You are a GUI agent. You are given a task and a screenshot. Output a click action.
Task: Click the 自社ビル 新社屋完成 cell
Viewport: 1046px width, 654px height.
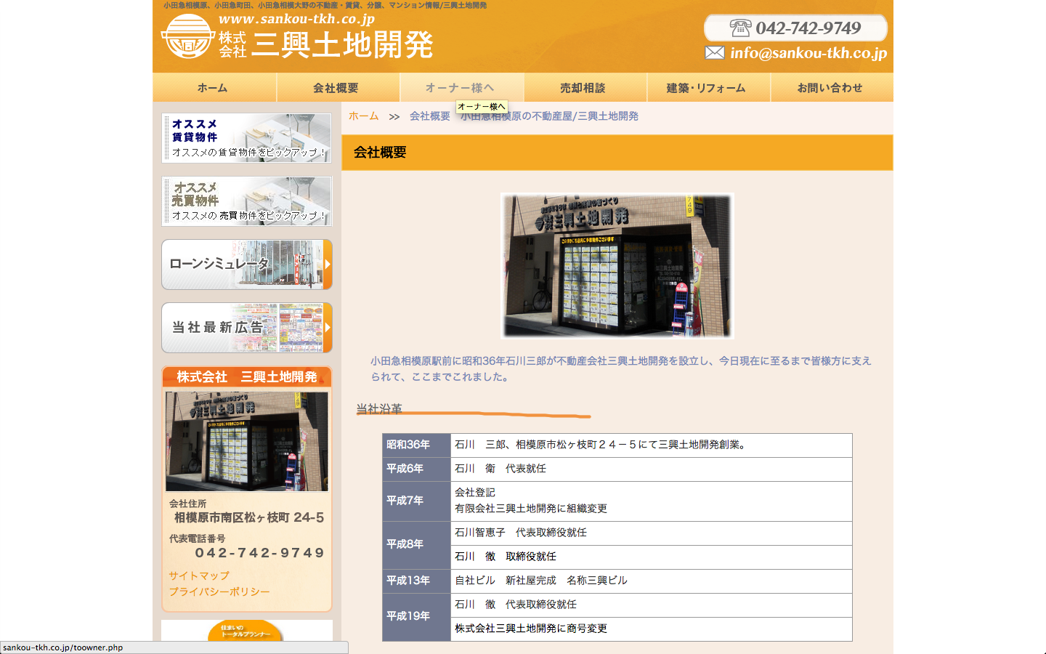click(x=652, y=581)
